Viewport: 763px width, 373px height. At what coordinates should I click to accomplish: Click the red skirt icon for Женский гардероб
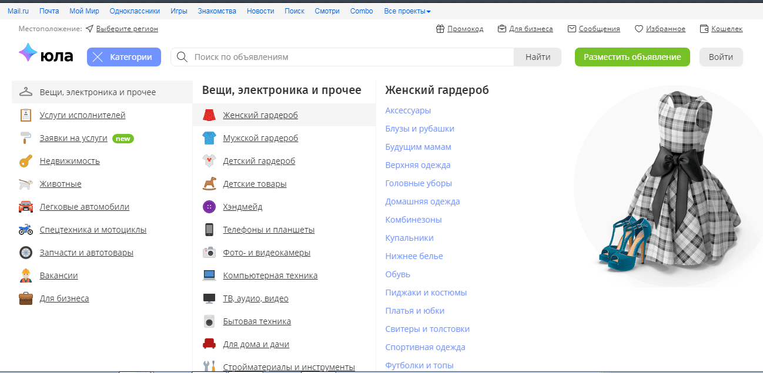209,115
